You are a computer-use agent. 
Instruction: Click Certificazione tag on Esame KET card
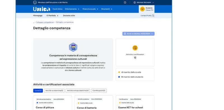point(123,99)
